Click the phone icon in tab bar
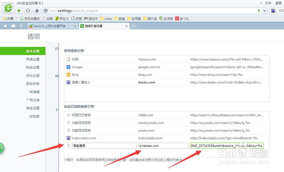Image resolution: width=284 pixels, height=172 pixels. tap(21, 26)
